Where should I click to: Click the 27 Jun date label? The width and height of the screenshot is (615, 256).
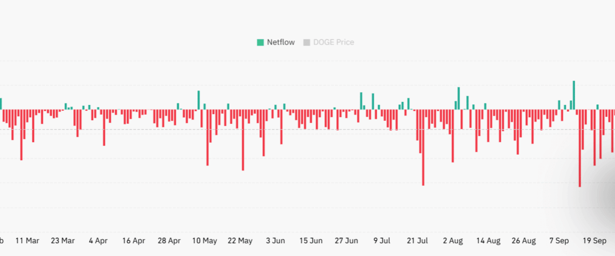click(346, 241)
